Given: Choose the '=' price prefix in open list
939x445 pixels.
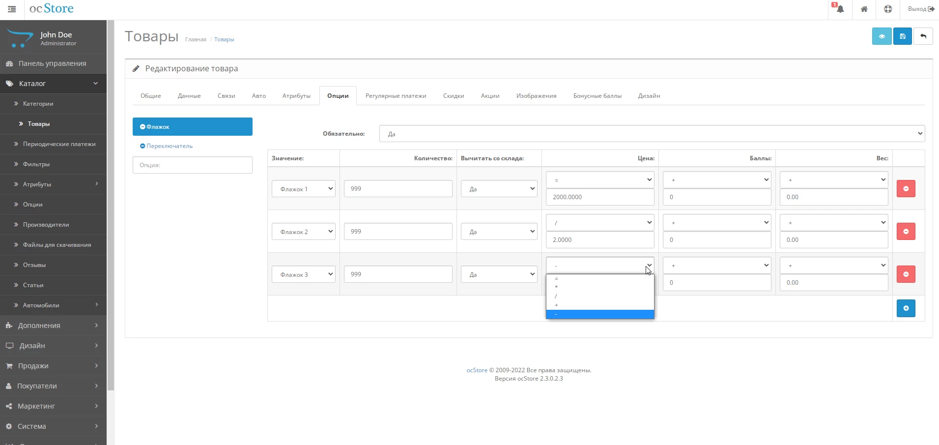Looking at the screenshot, I should (x=599, y=279).
